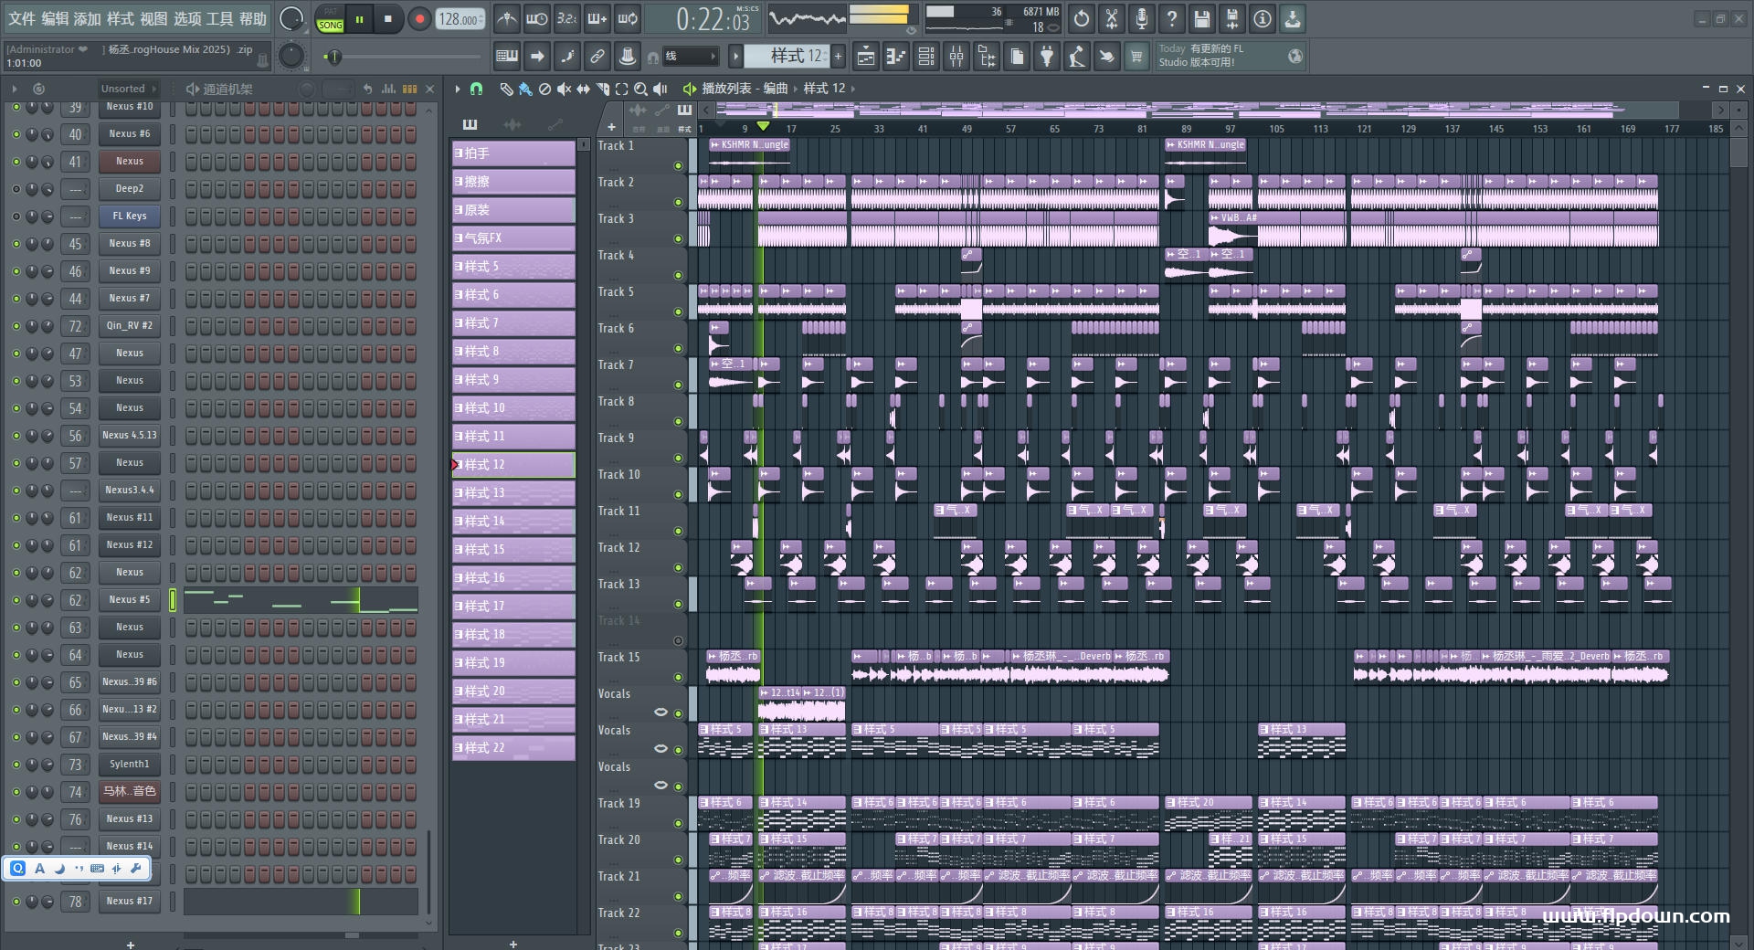Open the snap setting '线' dropdown
The image size is (1754, 950).
pos(690,57)
